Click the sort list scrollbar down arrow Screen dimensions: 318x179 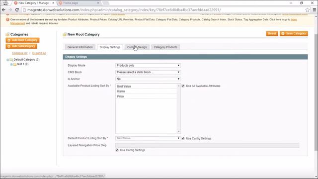179,132
